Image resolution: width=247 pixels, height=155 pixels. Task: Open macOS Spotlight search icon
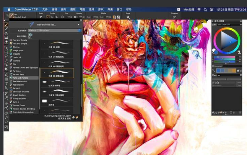pos(205,10)
